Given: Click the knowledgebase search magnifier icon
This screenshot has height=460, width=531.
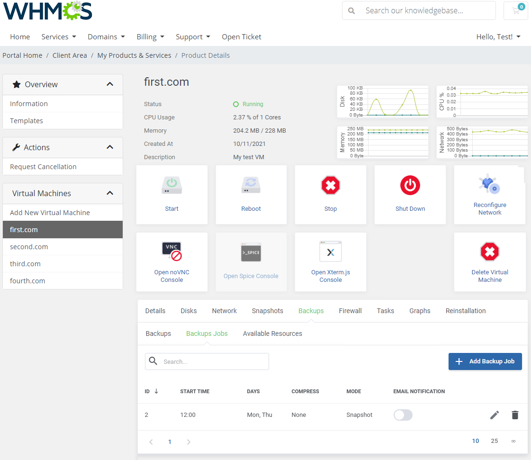Looking at the screenshot, I should [351, 11].
